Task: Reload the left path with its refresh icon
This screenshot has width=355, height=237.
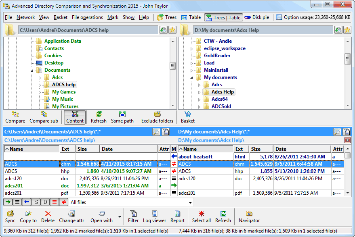Action: pos(163,30)
